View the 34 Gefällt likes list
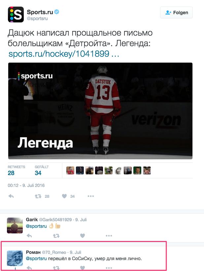The image size is (204, 271). point(42,170)
